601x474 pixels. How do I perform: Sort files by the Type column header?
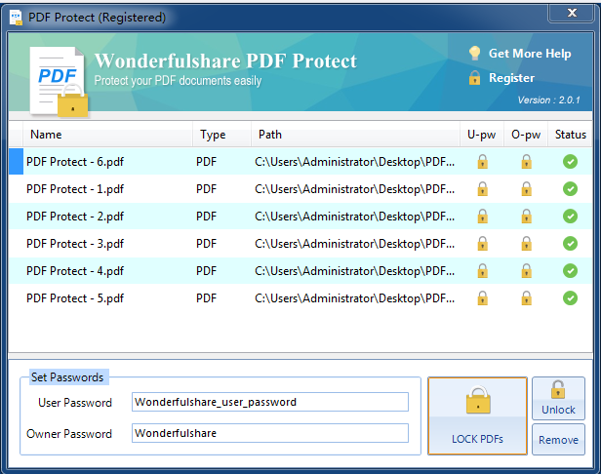(x=213, y=135)
